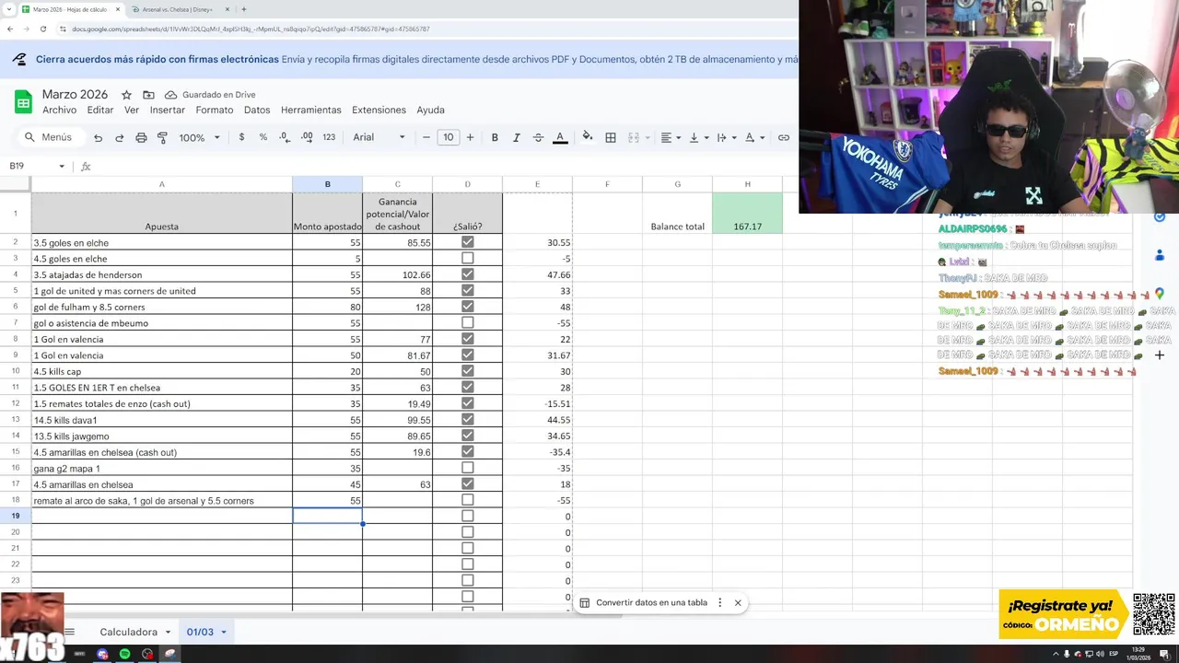Open the Formato menu

click(x=215, y=110)
